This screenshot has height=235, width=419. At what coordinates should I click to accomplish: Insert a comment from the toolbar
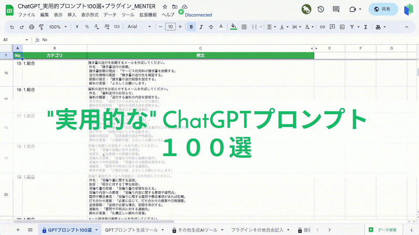tap(332, 27)
